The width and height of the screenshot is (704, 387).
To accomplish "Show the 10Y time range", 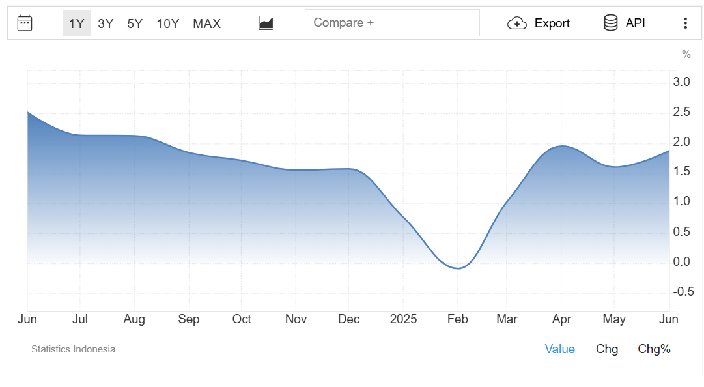I will click(168, 23).
